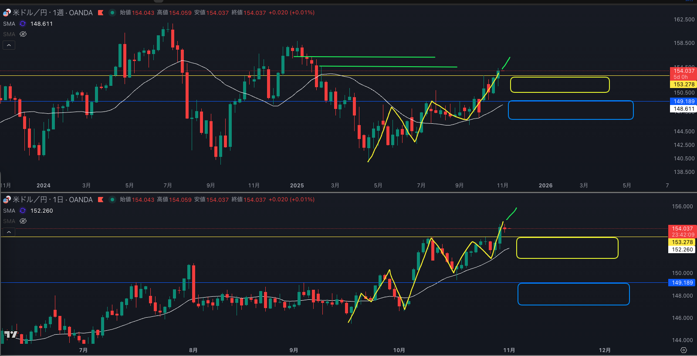Click the red flag icon on weekly chart

[101, 13]
